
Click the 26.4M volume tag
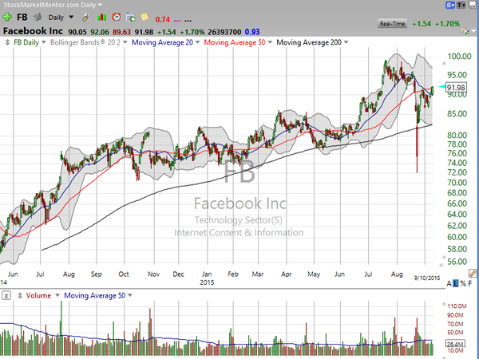(x=455, y=344)
